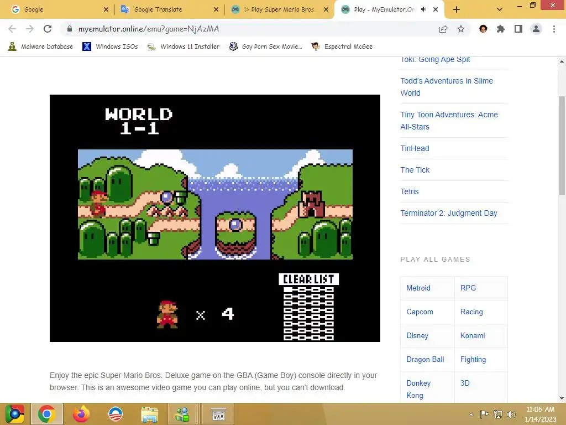Browse the Donkey Kong category
This screenshot has width=566, height=425.
[x=418, y=389]
